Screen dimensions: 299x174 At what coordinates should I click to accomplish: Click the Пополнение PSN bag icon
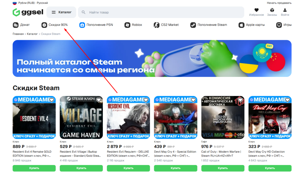(x=82, y=25)
